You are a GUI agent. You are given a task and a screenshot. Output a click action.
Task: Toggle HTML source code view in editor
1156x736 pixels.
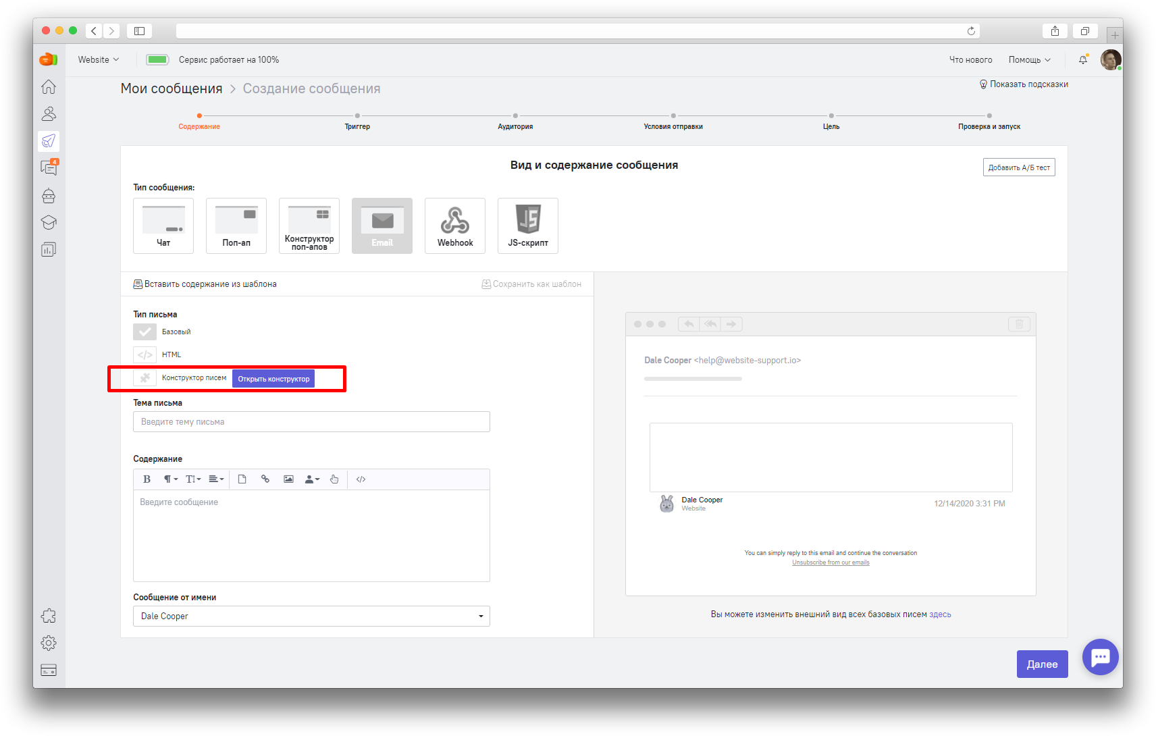(361, 479)
